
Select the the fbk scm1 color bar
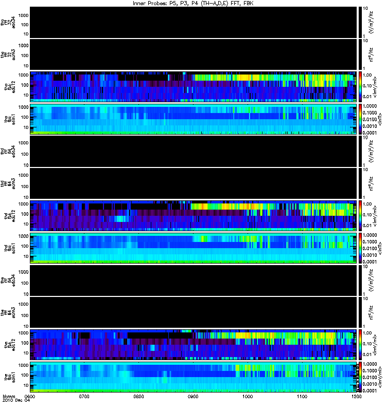pos(360,377)
